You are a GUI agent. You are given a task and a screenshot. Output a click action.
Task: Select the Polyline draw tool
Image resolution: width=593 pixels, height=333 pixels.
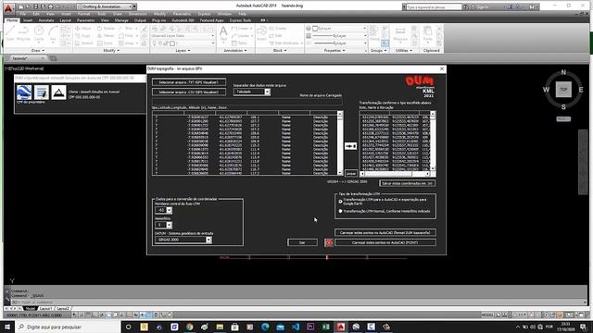[x=23, y=33]
